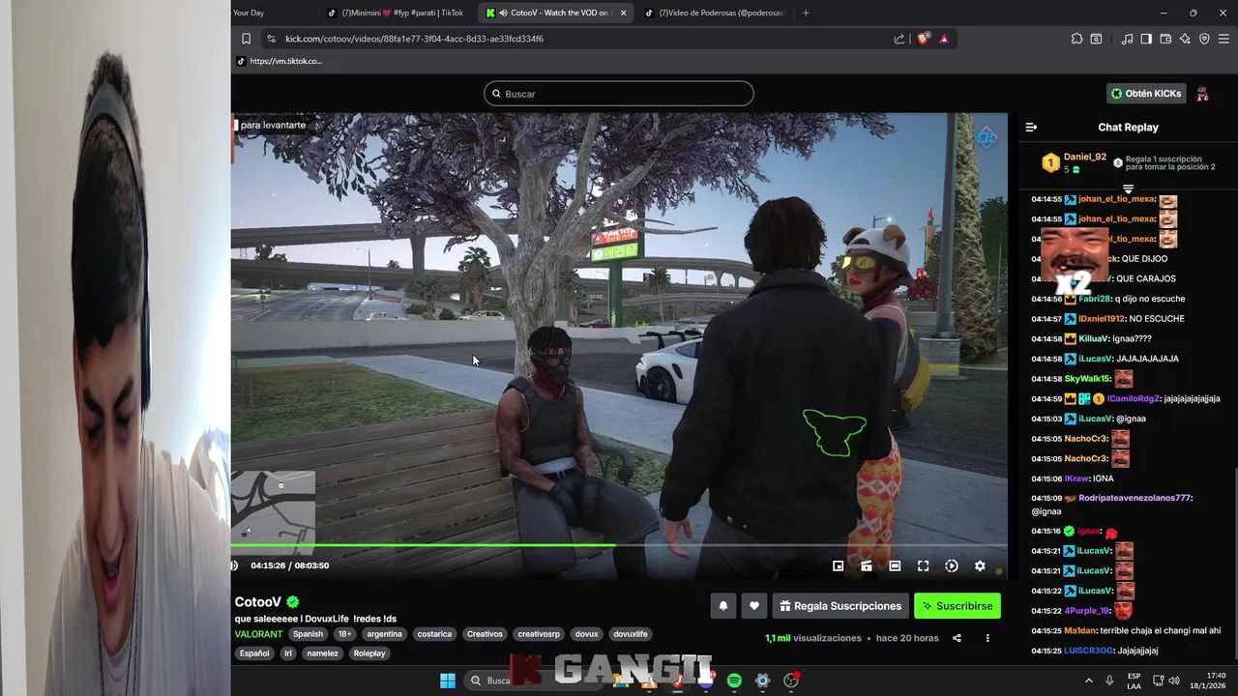Share the VOD using the share icon
This screenshot has width=1238, height=696.
point(957,638)
